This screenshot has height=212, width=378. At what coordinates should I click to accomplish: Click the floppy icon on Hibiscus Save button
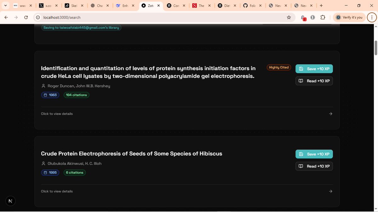tap(301, 154)
